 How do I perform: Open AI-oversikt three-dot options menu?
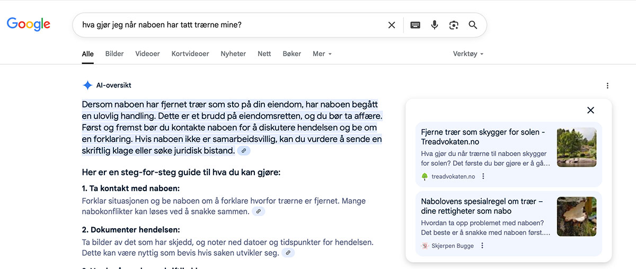[x=607, y=86]
